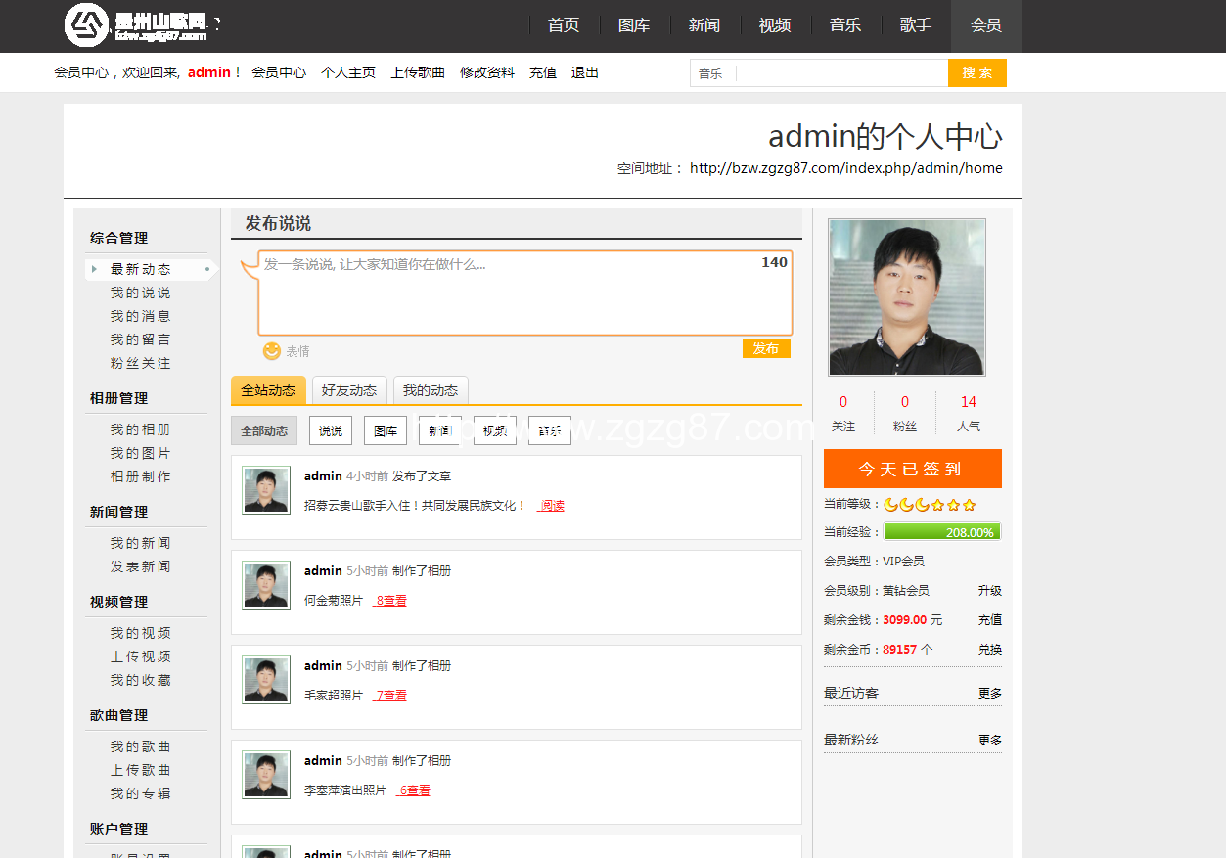Switch to the 我的动态 tab
The width and height of the screenshot is (1226, 858).
point(431,390)
